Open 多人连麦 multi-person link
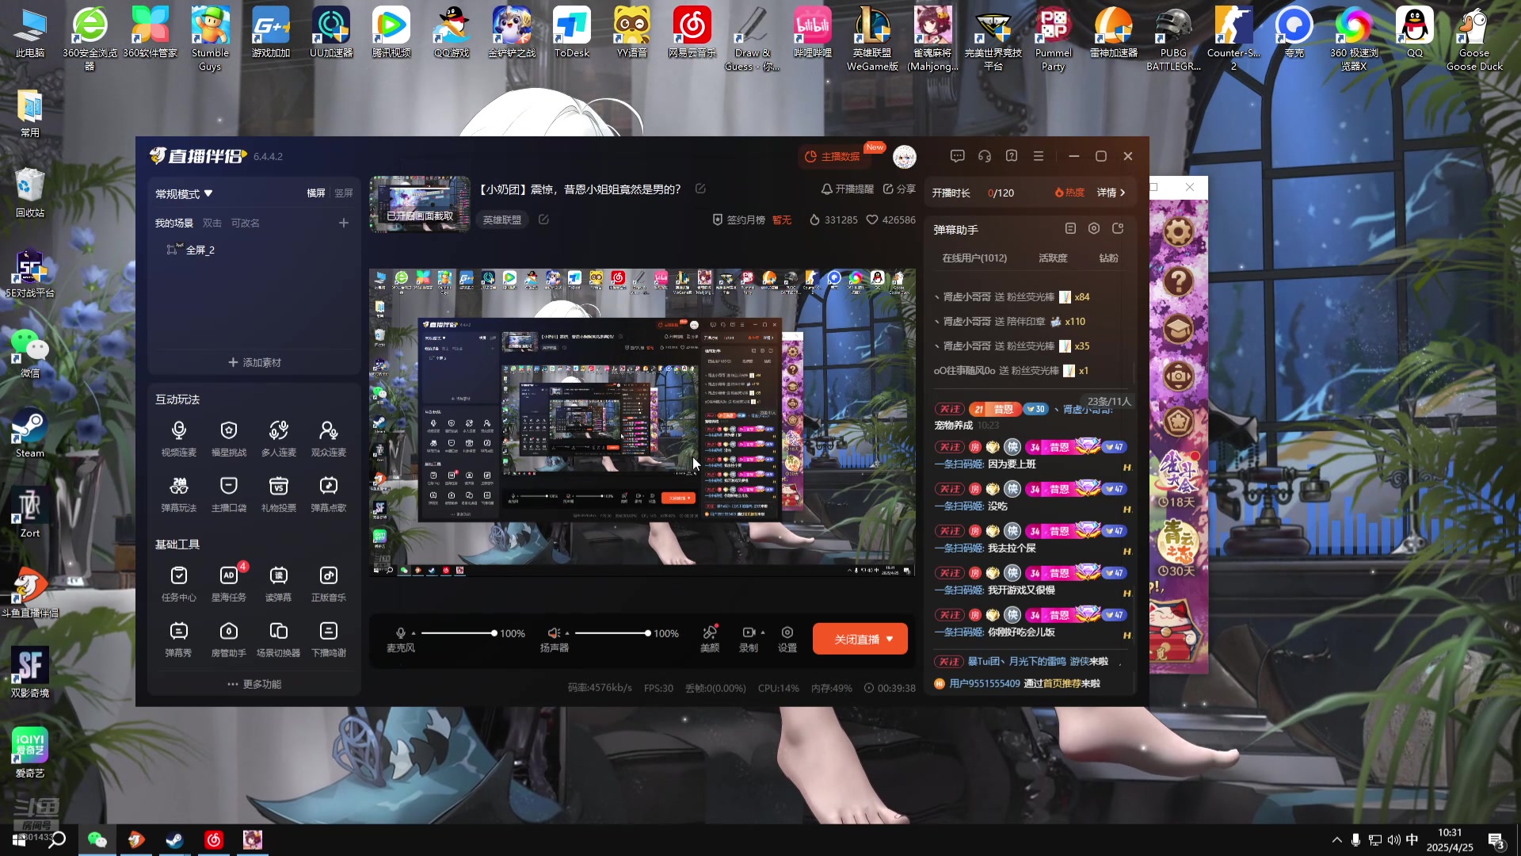The width and height of the screenshot is (1521, 856). (279, 438)
